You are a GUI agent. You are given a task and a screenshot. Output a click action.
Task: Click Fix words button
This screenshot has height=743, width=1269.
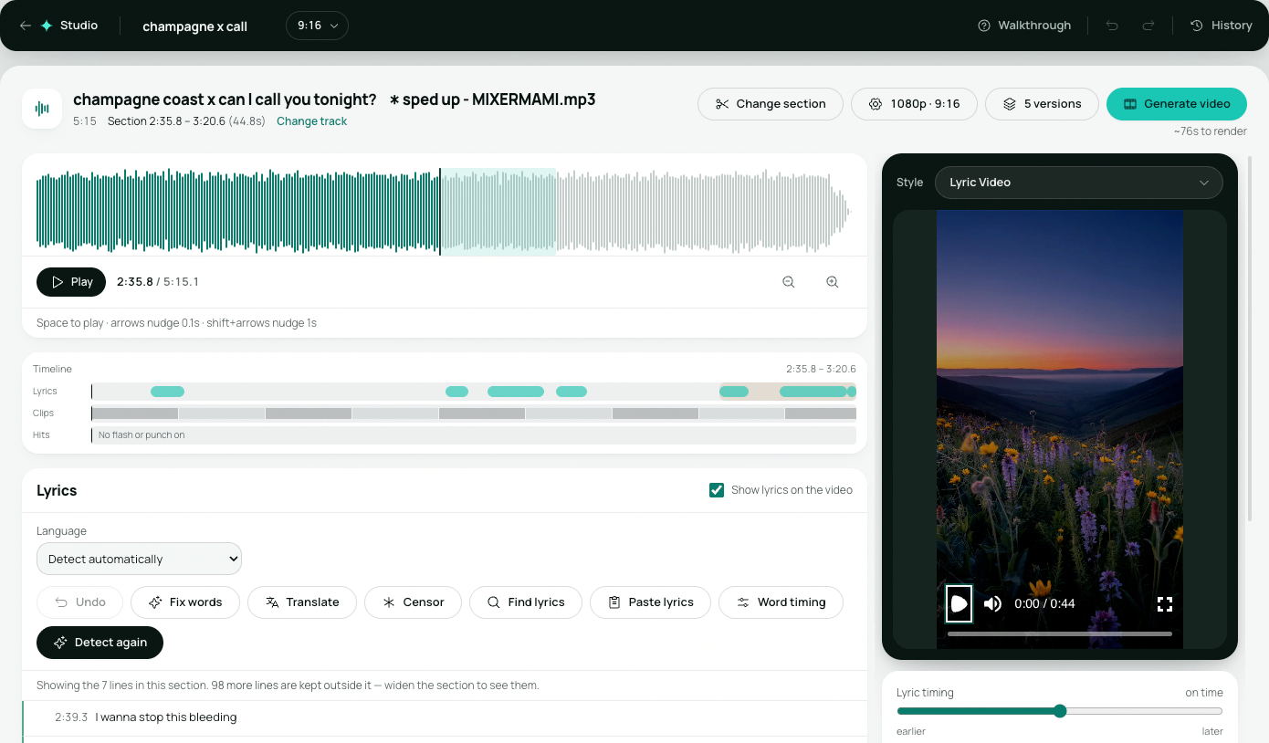185,602
